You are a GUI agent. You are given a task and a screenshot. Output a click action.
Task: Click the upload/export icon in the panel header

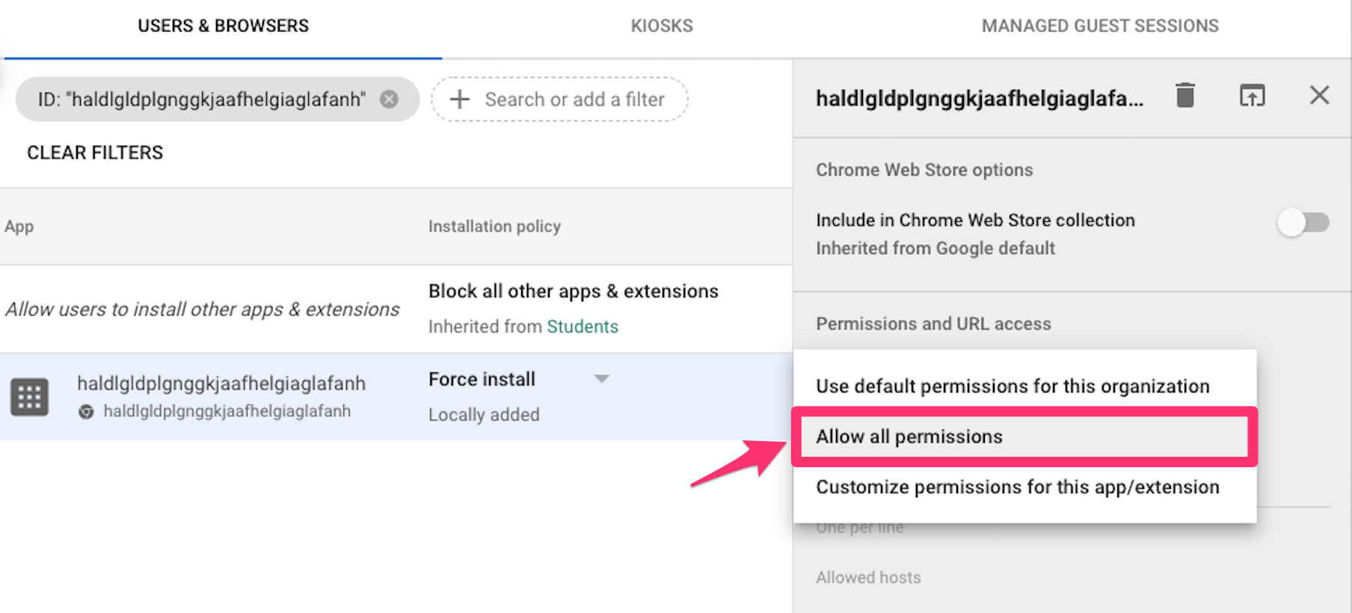pos(1253,96)
